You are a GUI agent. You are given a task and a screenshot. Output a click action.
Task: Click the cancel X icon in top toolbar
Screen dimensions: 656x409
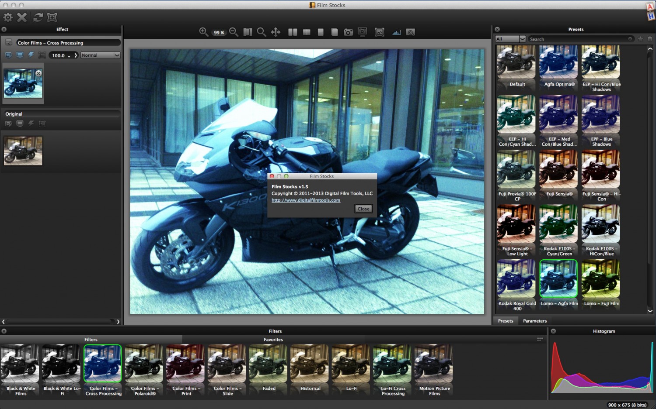click(x=22, y=17)
